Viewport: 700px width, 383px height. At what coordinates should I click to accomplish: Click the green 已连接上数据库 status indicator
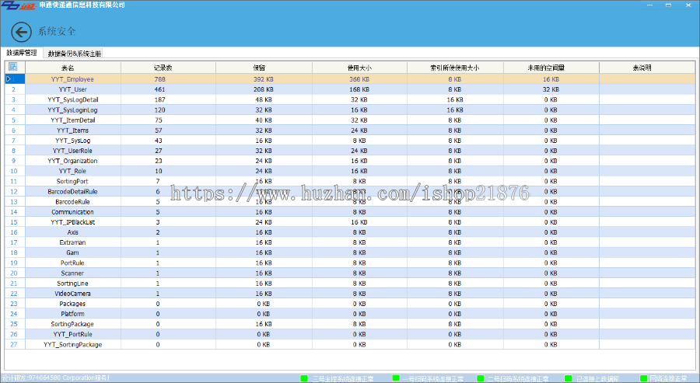coord(568,378)
